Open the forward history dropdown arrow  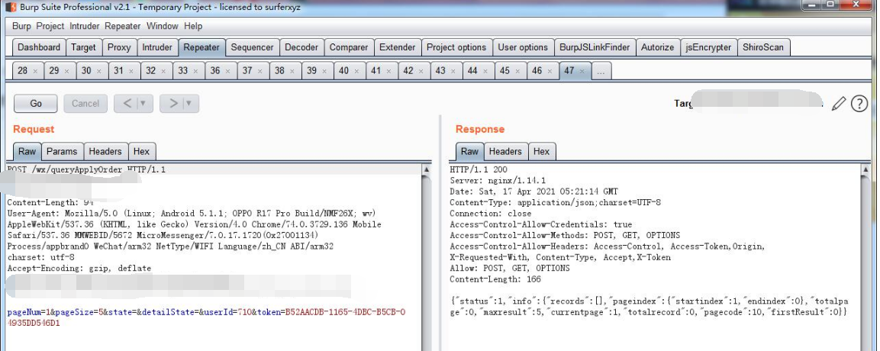190,103
